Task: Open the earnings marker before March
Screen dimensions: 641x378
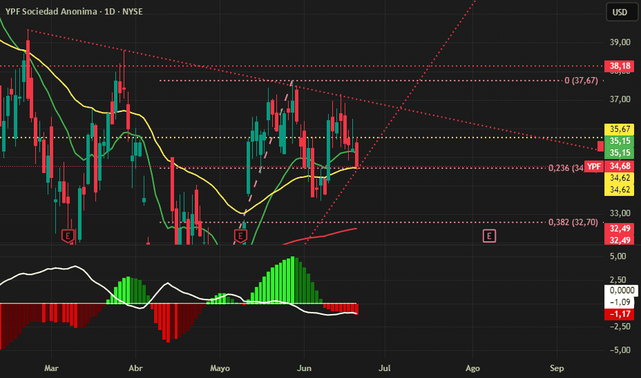Action: tap(68, 236)
